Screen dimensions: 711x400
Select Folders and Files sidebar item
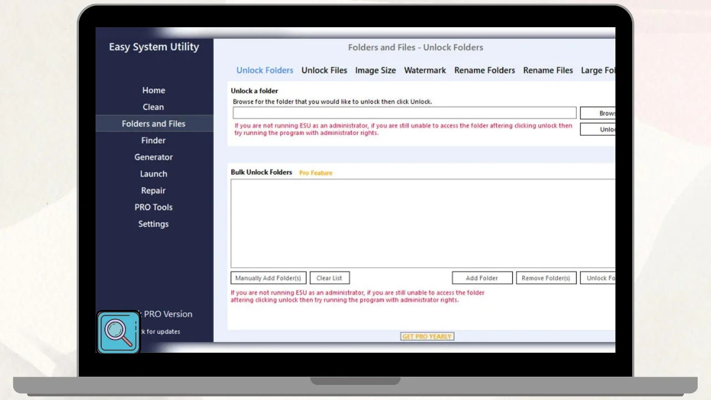154,124
